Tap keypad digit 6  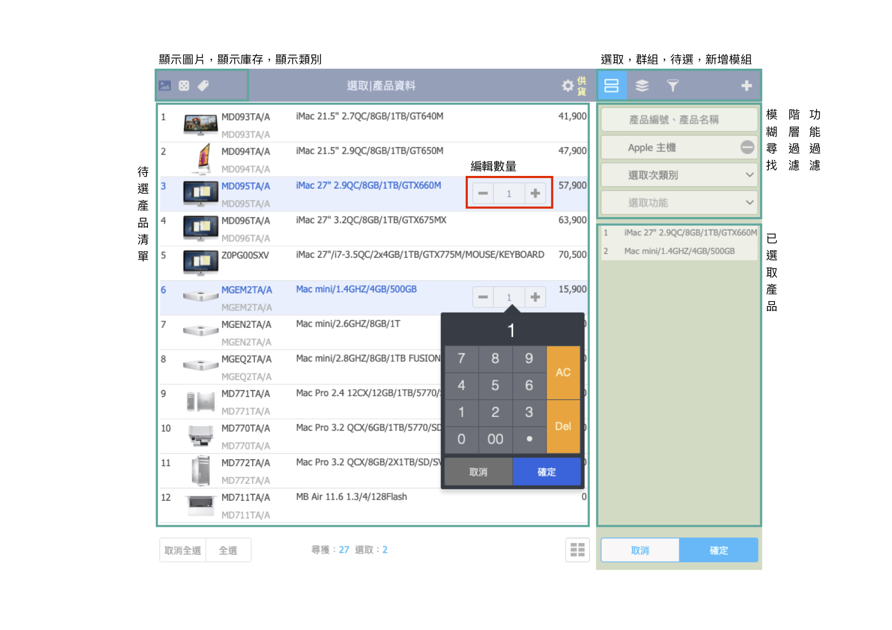click(x=529, y=386)
